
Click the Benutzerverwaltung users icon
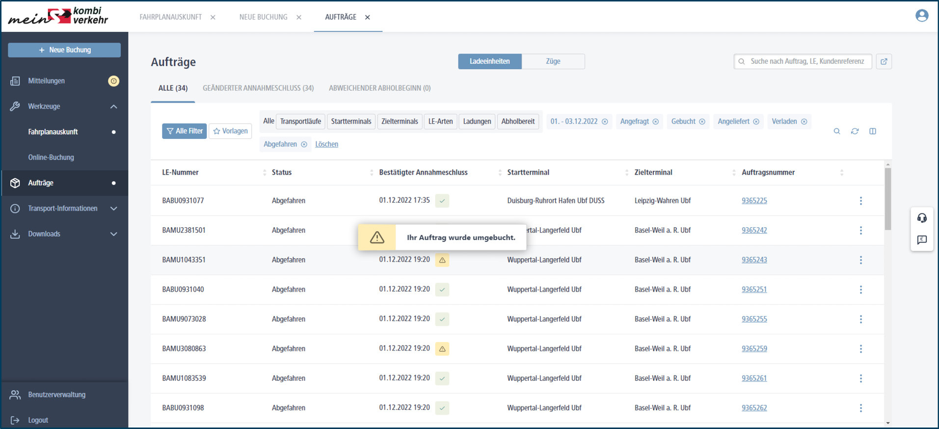coord(15,395)
